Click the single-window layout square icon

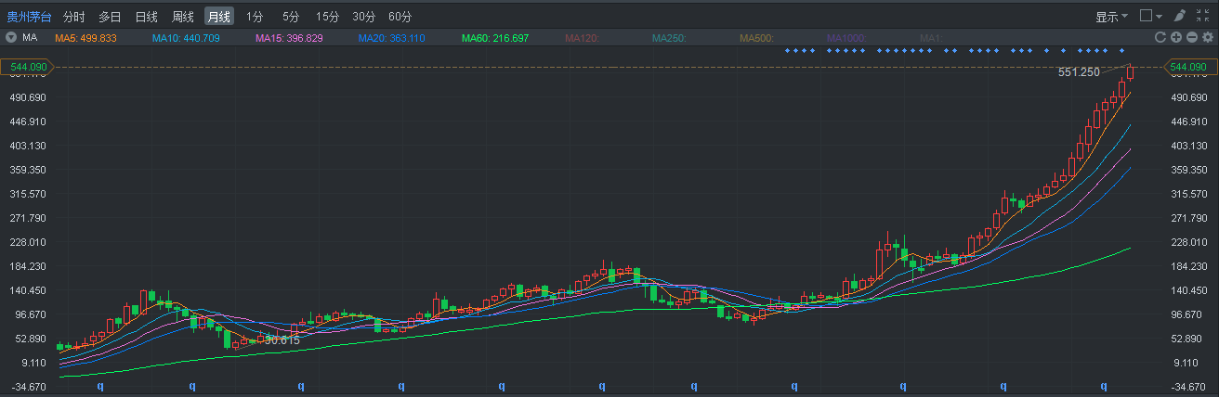tap(1146, 16)
